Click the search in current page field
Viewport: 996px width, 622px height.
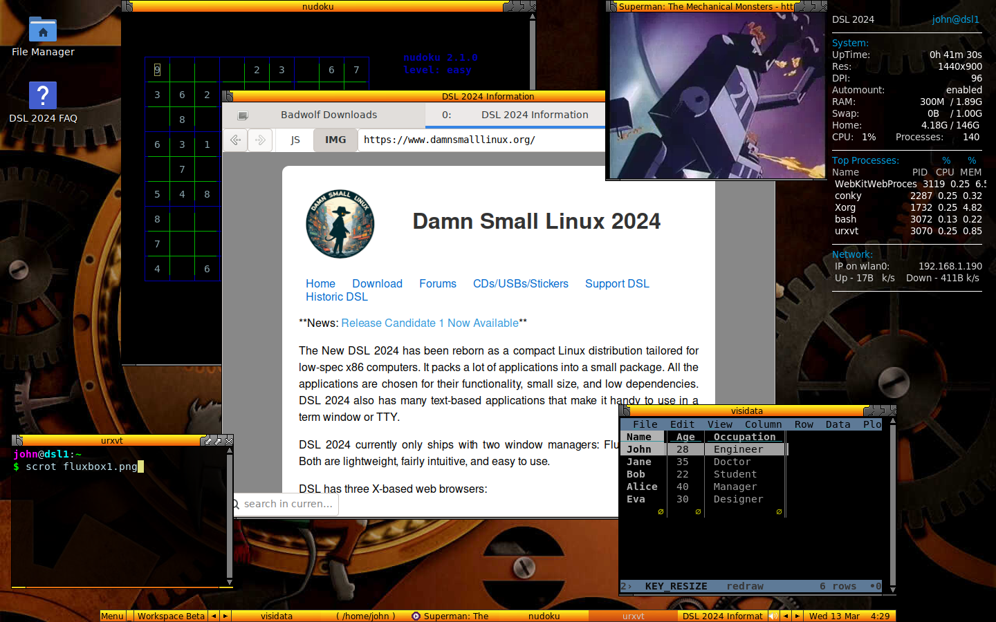[x=285, y=504]
